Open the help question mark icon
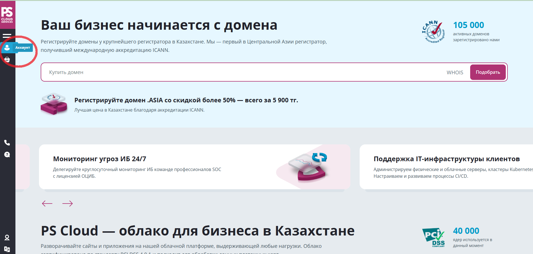Viewport: 533px width, 254px height. [x=7, y=154]
